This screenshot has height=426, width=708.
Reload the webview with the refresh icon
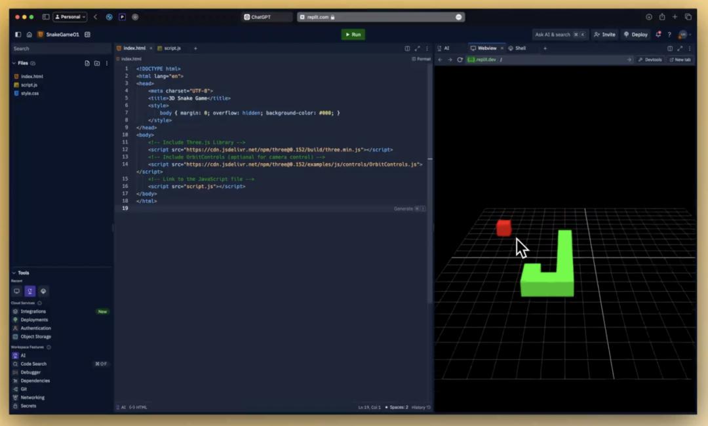pyautogui.click(x=460, y=60)
